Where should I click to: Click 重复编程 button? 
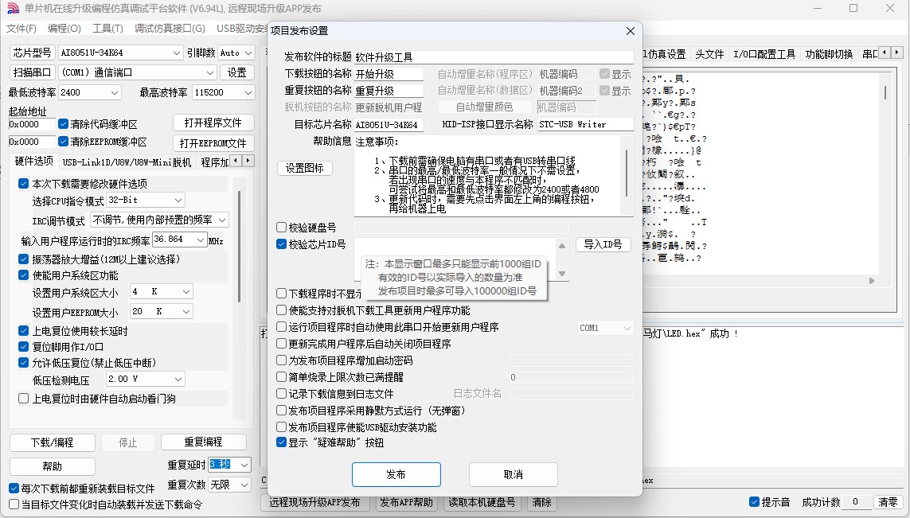coord(204,442)
